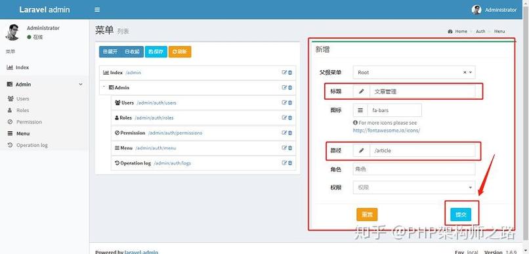529x254 pixels.
Task: Click Laravel admin logo
Action: coord(45,9)
